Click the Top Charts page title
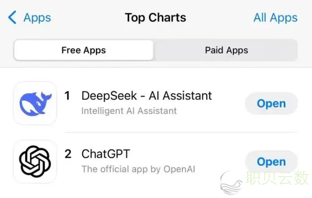 point(155,17)
